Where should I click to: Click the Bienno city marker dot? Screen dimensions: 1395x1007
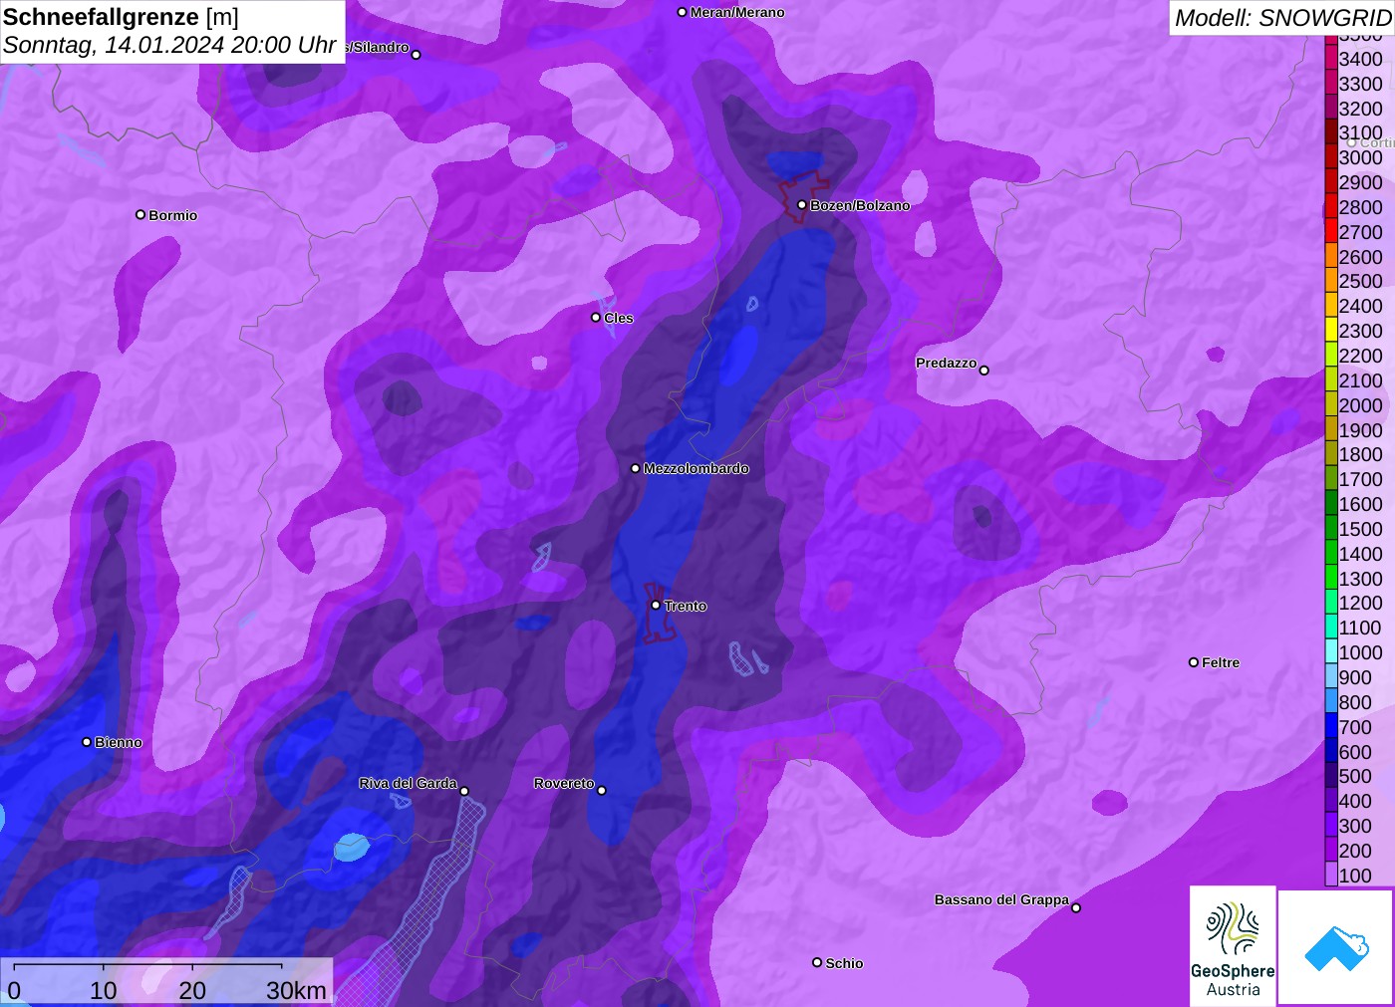tap(87, 742)
